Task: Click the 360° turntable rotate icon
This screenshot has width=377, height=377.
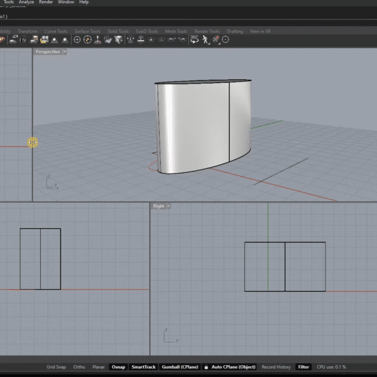Action: click(x=195, y=40)
